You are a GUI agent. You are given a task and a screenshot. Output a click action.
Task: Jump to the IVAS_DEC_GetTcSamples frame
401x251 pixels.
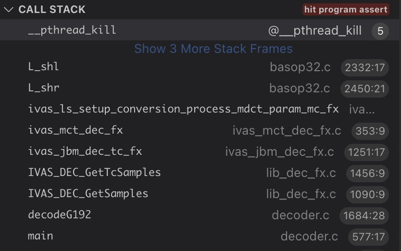pyautogui.click(x=94, y=173)
